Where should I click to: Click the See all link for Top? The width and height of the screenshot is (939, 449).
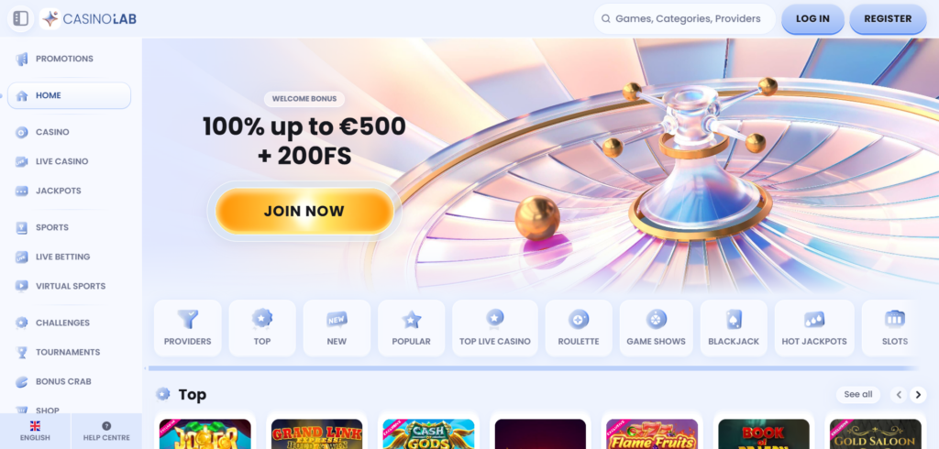click(858, 395)
